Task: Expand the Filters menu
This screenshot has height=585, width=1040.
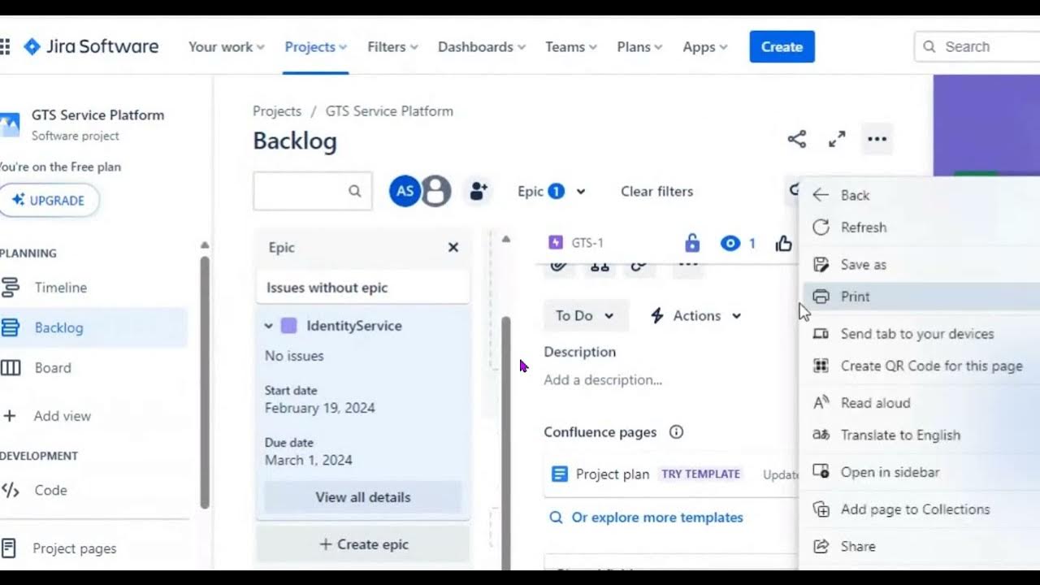Action: (392, 46)
